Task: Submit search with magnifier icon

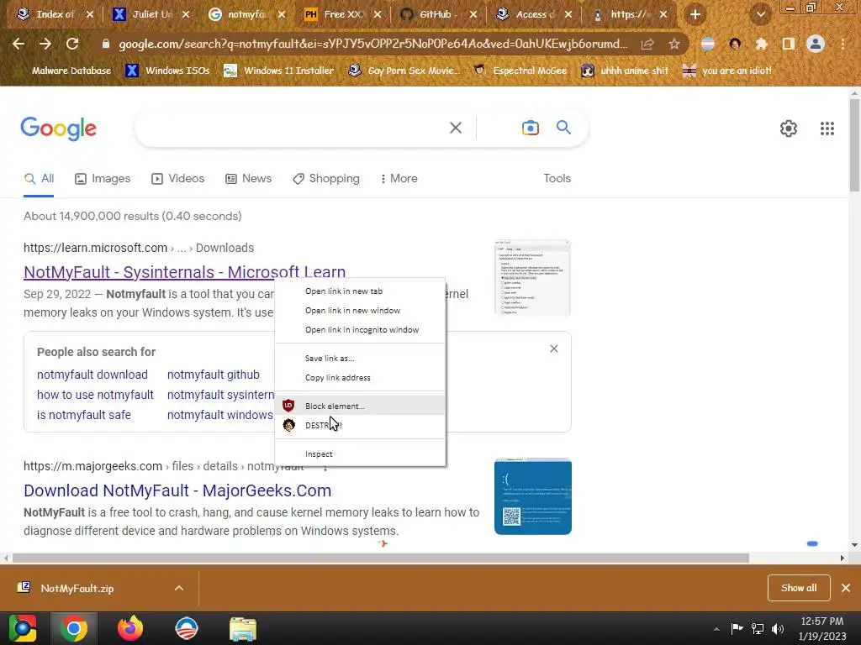Action: coord(563,128)
